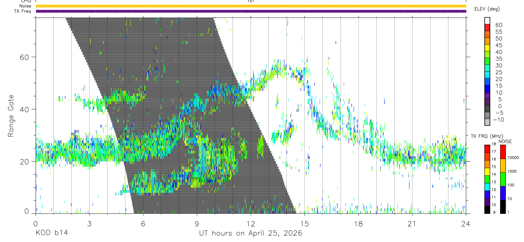This screenshot has height=242, width=524.
Task: Click the 'Noise' row label at top left
Action: [25, 6]
